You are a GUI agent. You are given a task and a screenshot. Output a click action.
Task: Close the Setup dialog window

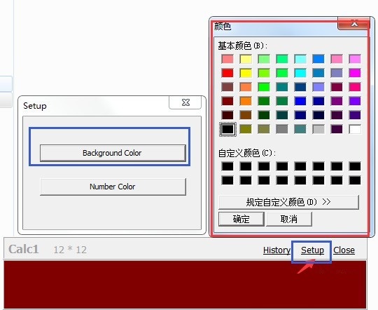pos(185,102)
